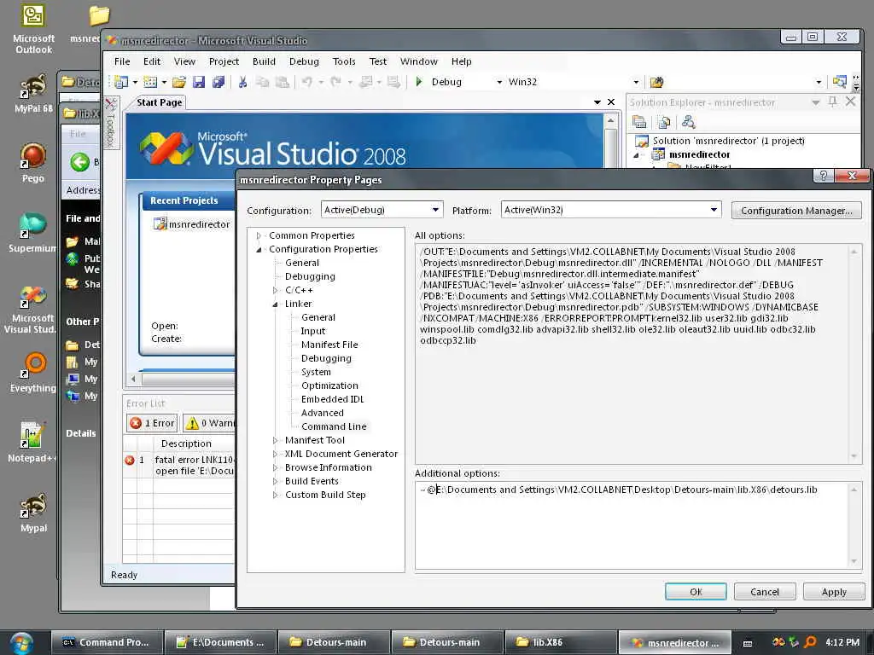Click the Mypal desktop icon
The width and height of the screenshot is (874, 655).
click(x=33, y=513)
